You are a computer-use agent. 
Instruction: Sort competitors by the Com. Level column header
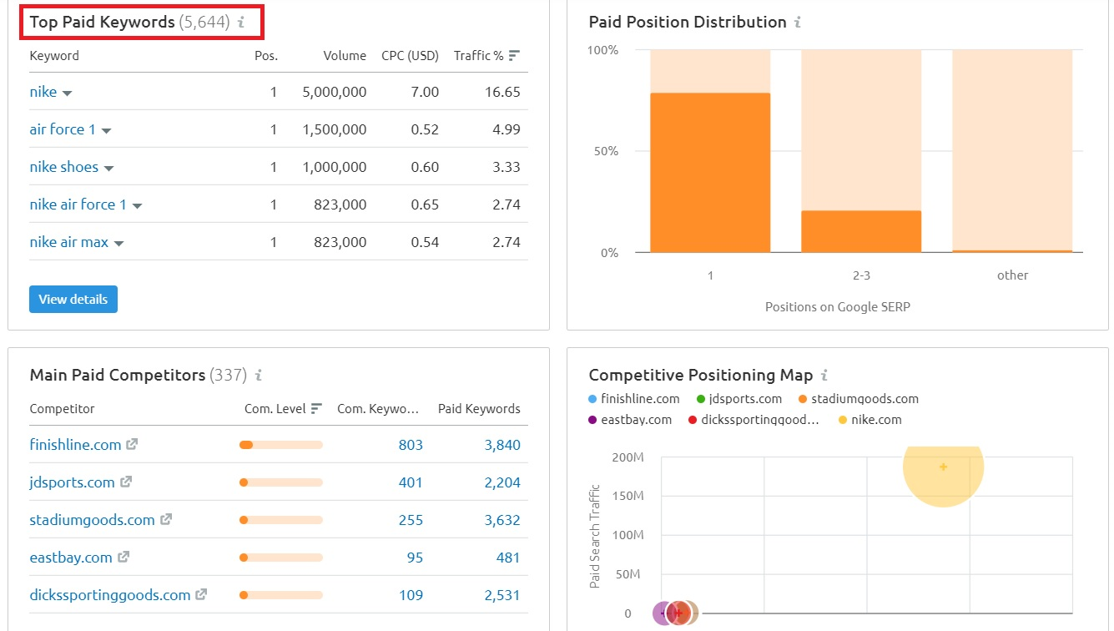283,409
